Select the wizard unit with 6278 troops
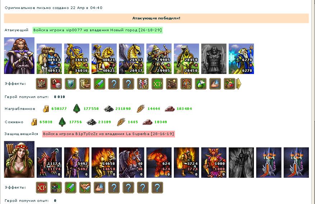Image resolution: width=315 pixels, height=204 pixels. coord(241,59)
